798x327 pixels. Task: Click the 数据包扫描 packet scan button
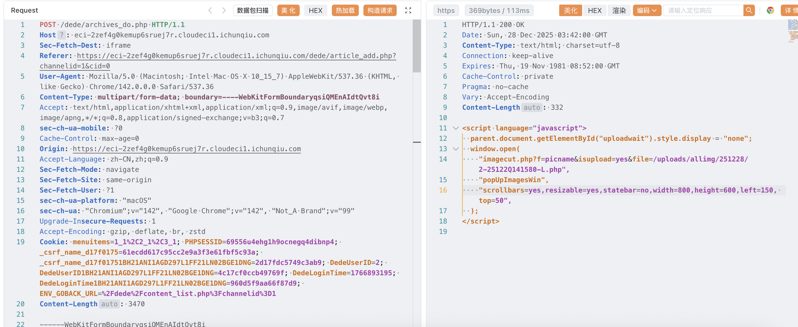[x=253, y=11]
